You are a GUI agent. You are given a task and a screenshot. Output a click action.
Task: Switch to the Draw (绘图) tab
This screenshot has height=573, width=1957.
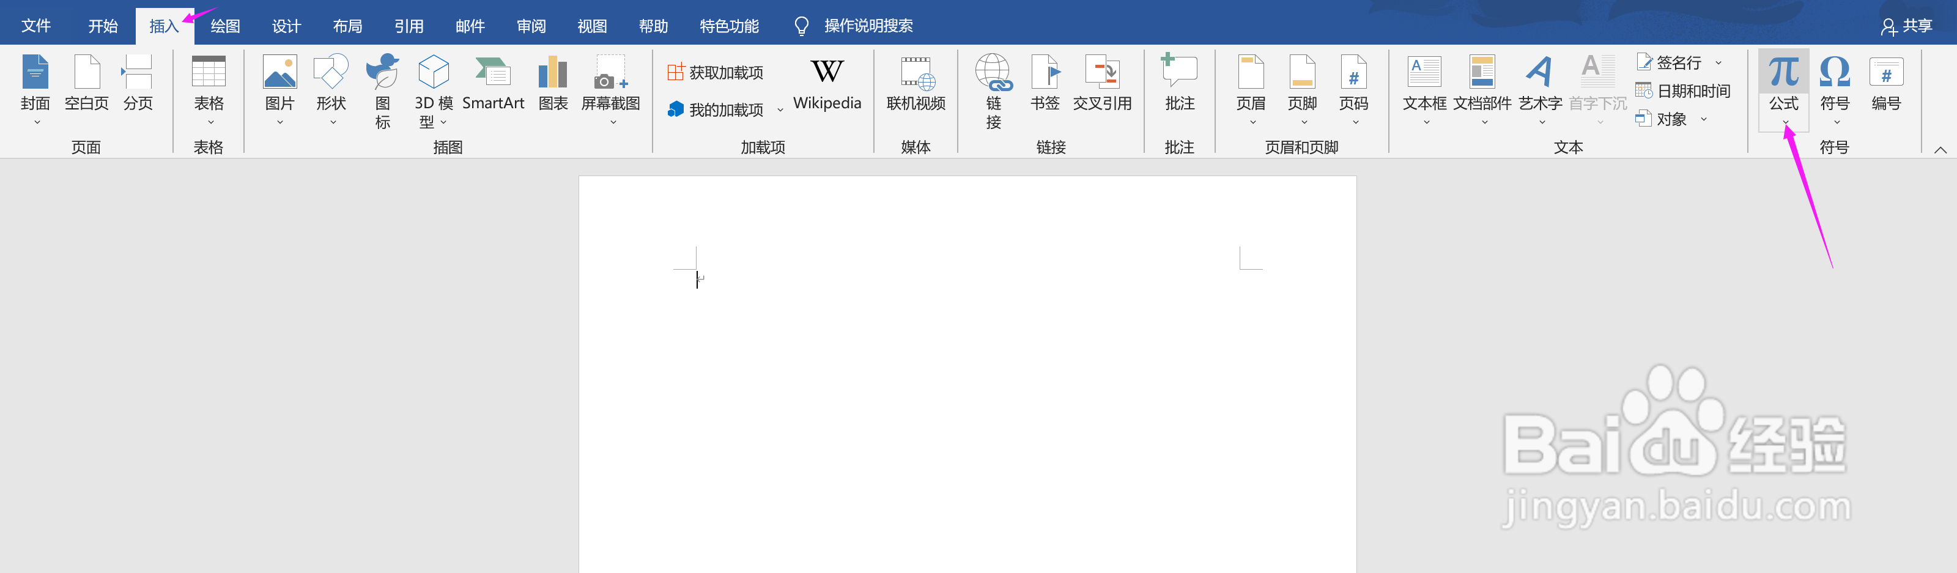pyautogui.click(x=225, y=26)
